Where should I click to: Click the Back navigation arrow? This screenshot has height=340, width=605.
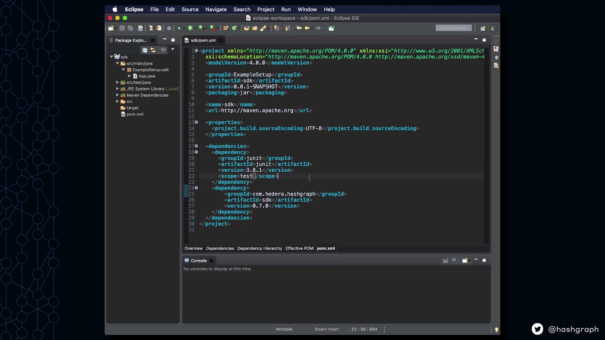[307, 28]
